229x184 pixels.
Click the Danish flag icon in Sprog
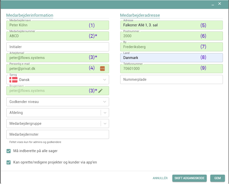(13, 80)
